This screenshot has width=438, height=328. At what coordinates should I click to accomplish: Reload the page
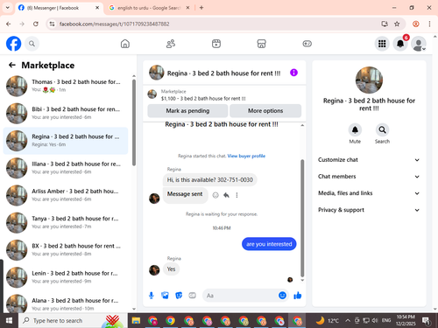tap(36, 24)
